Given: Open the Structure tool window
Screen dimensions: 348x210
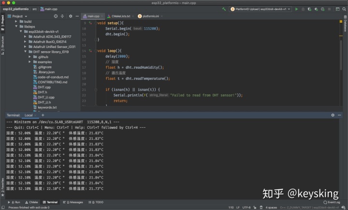Looking at the screenshot, I should click(3, 45).
